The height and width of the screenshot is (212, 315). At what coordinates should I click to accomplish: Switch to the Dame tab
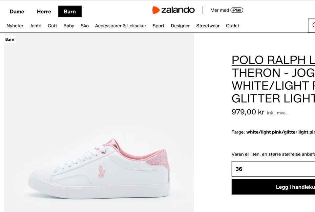click(x=17, y=11)
